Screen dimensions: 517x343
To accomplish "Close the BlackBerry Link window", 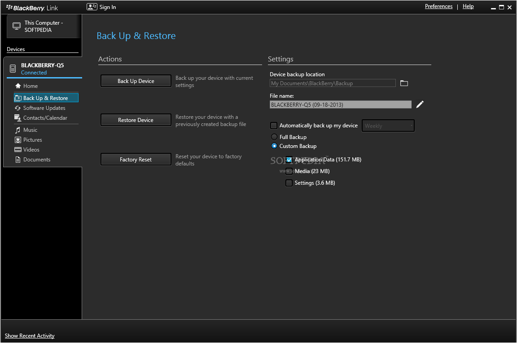I will [510, 7].
